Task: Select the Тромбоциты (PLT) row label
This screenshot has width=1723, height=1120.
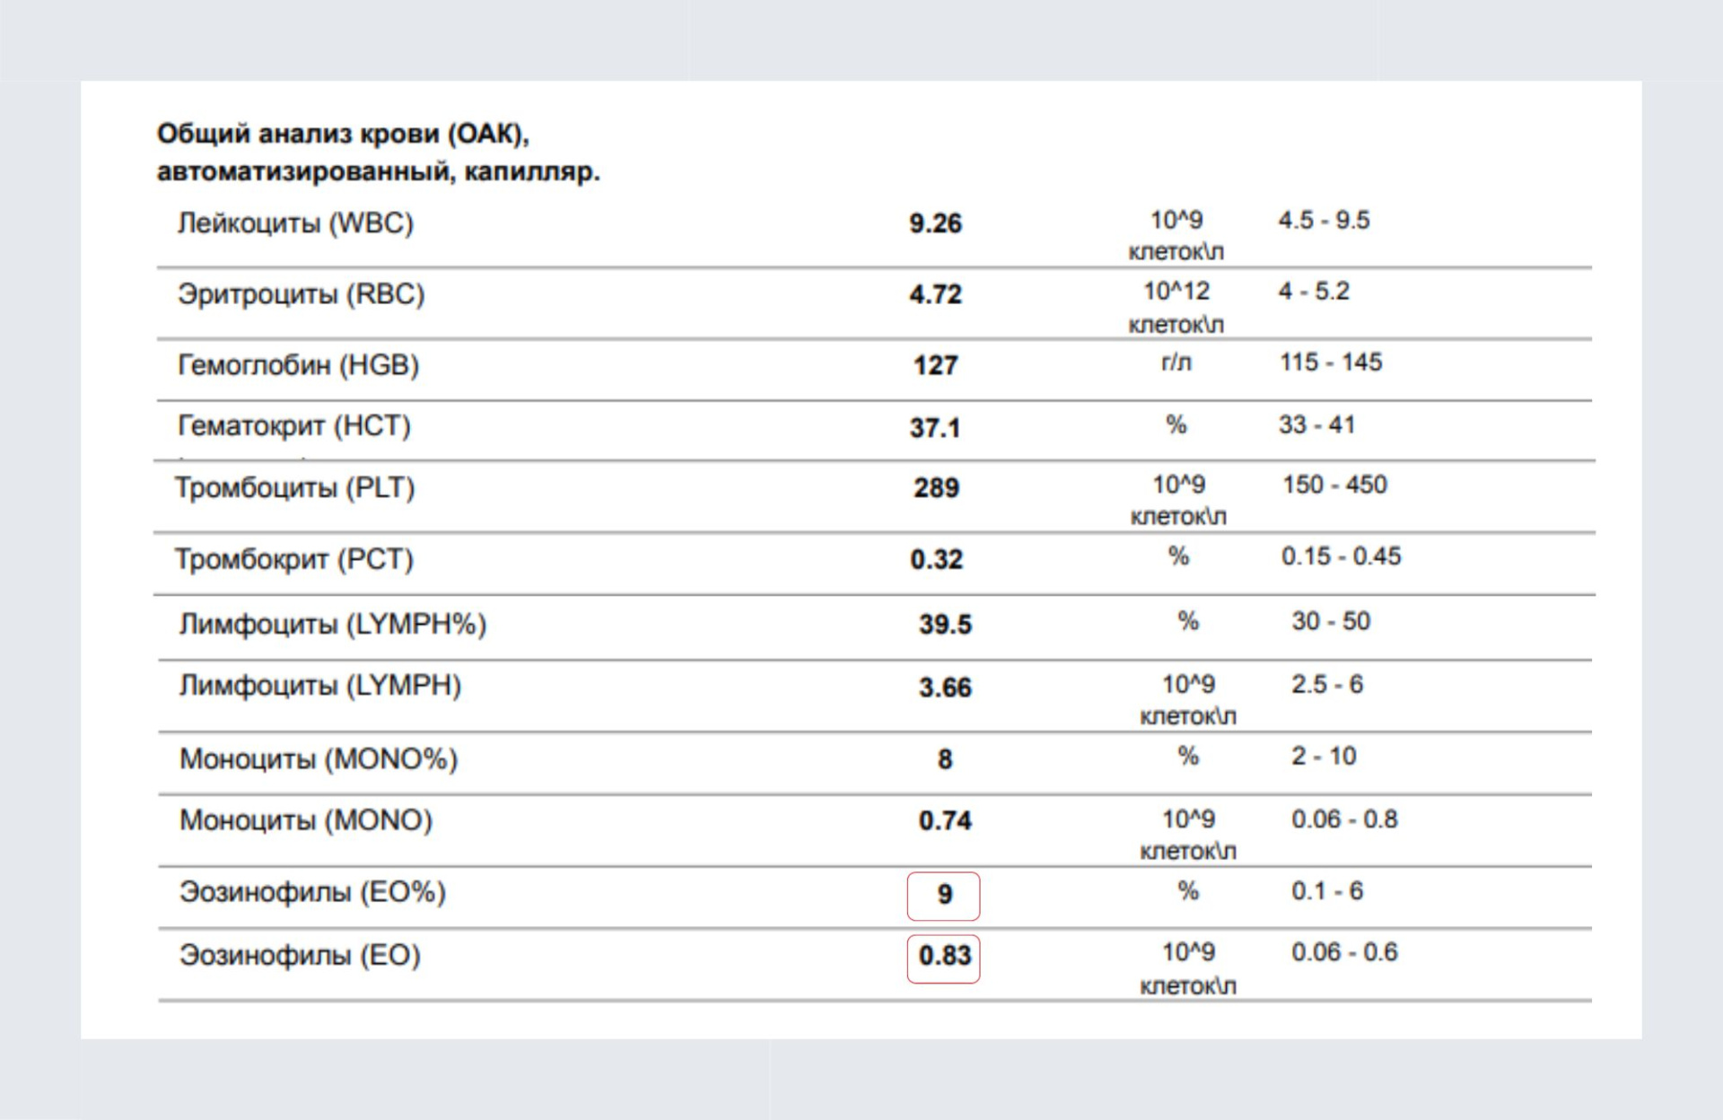Action: (294, 488)
